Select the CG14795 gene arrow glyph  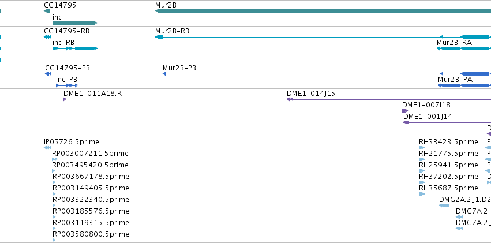(x=47, y=12)
